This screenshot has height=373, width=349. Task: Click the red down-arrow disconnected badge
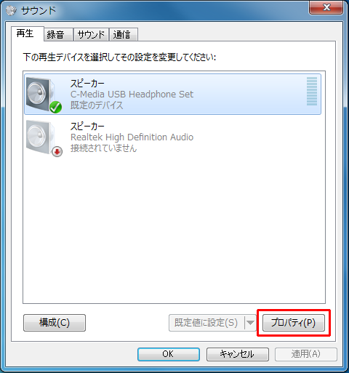click(57, 152)
